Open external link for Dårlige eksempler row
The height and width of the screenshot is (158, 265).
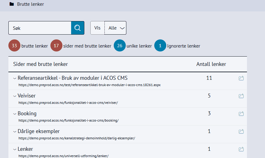[x=241, y=132]
